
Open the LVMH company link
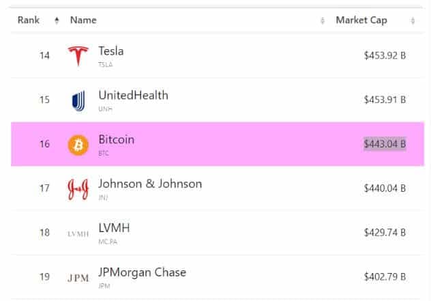tap(114, 228)
